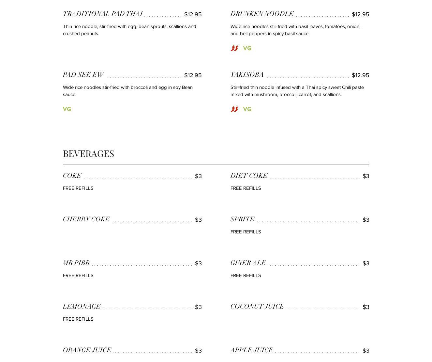Click the Giner Ale beverage title
The width and height of the screenshot is (432, 362).
[248, 263]
